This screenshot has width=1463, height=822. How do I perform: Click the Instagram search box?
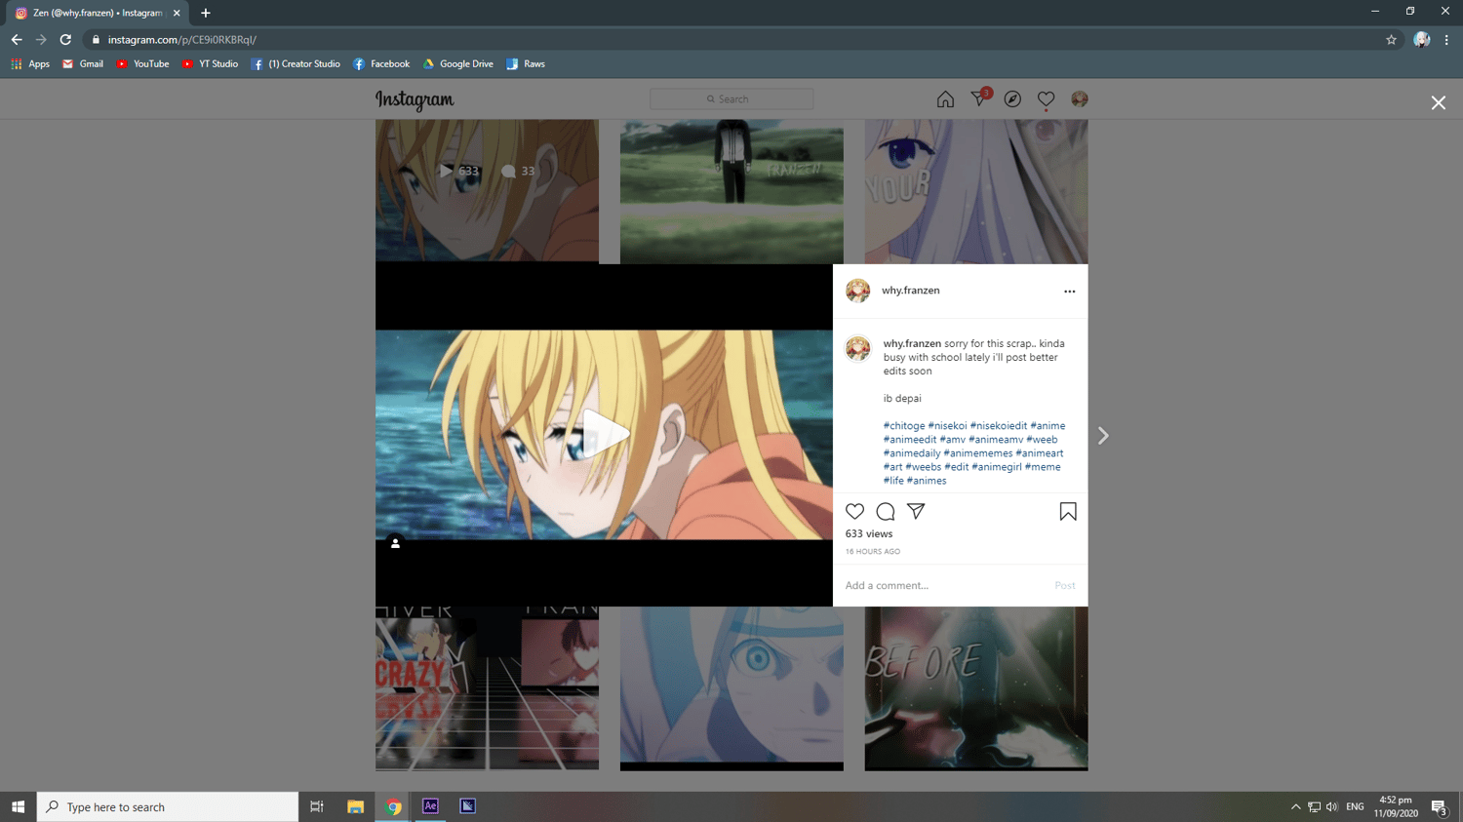pyautogui.click(x=731, y=99)
